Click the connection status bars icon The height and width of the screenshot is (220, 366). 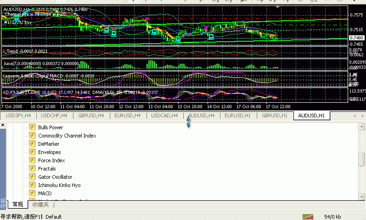(x=308, y=217)
